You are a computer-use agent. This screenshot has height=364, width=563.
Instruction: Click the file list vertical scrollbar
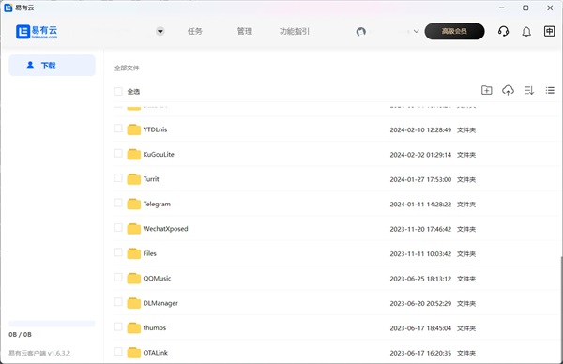pyautogui.click(x=561, y=308)
